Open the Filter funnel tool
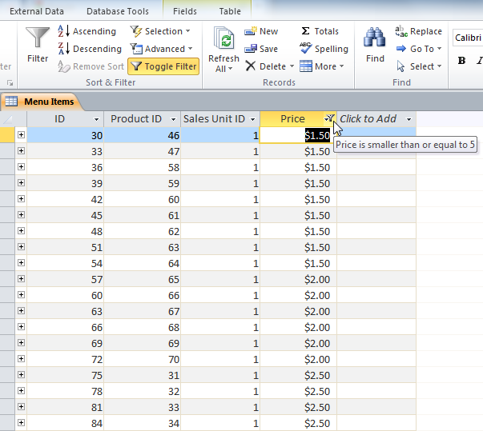Viewport: 483px width, 431px height. (x=38, y=44)
